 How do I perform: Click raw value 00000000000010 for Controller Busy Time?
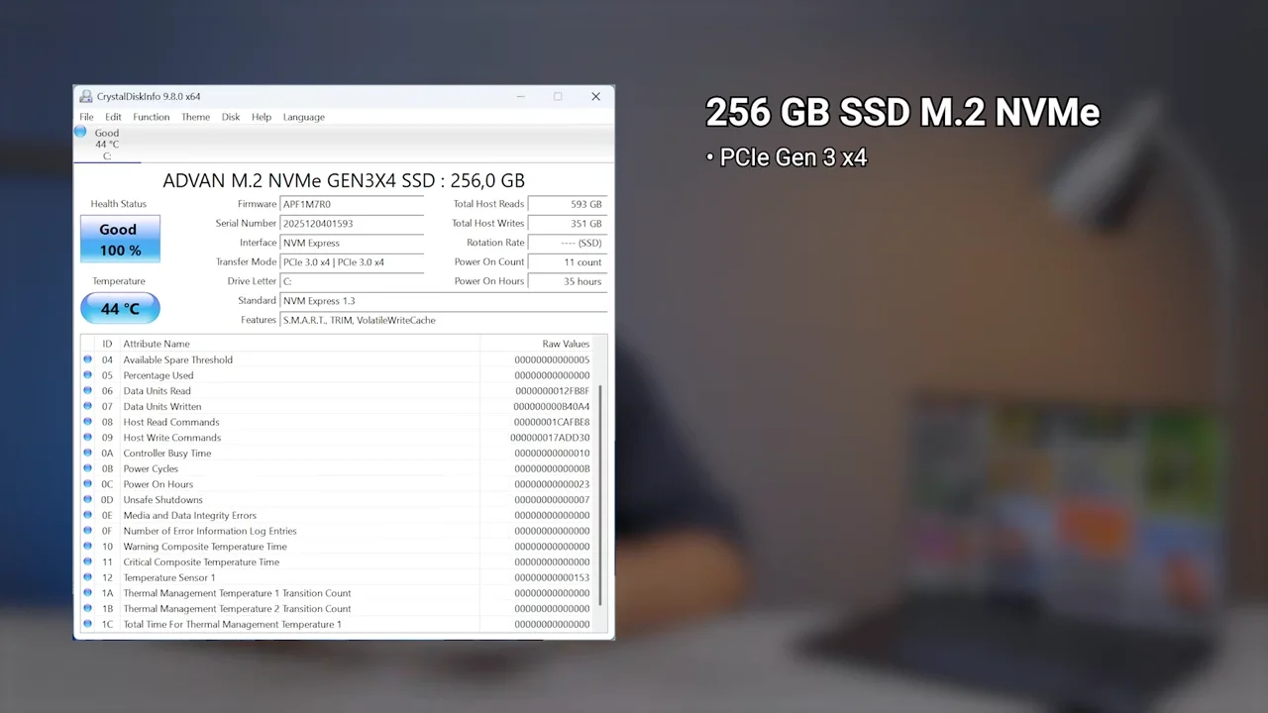tap(552, 454)
